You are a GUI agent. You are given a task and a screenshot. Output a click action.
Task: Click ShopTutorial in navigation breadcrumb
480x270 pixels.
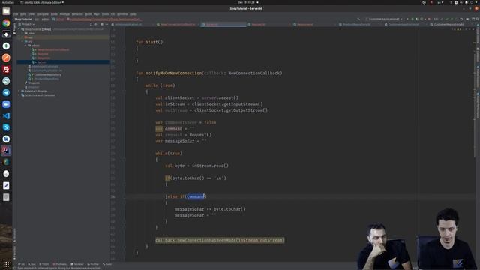23,19
